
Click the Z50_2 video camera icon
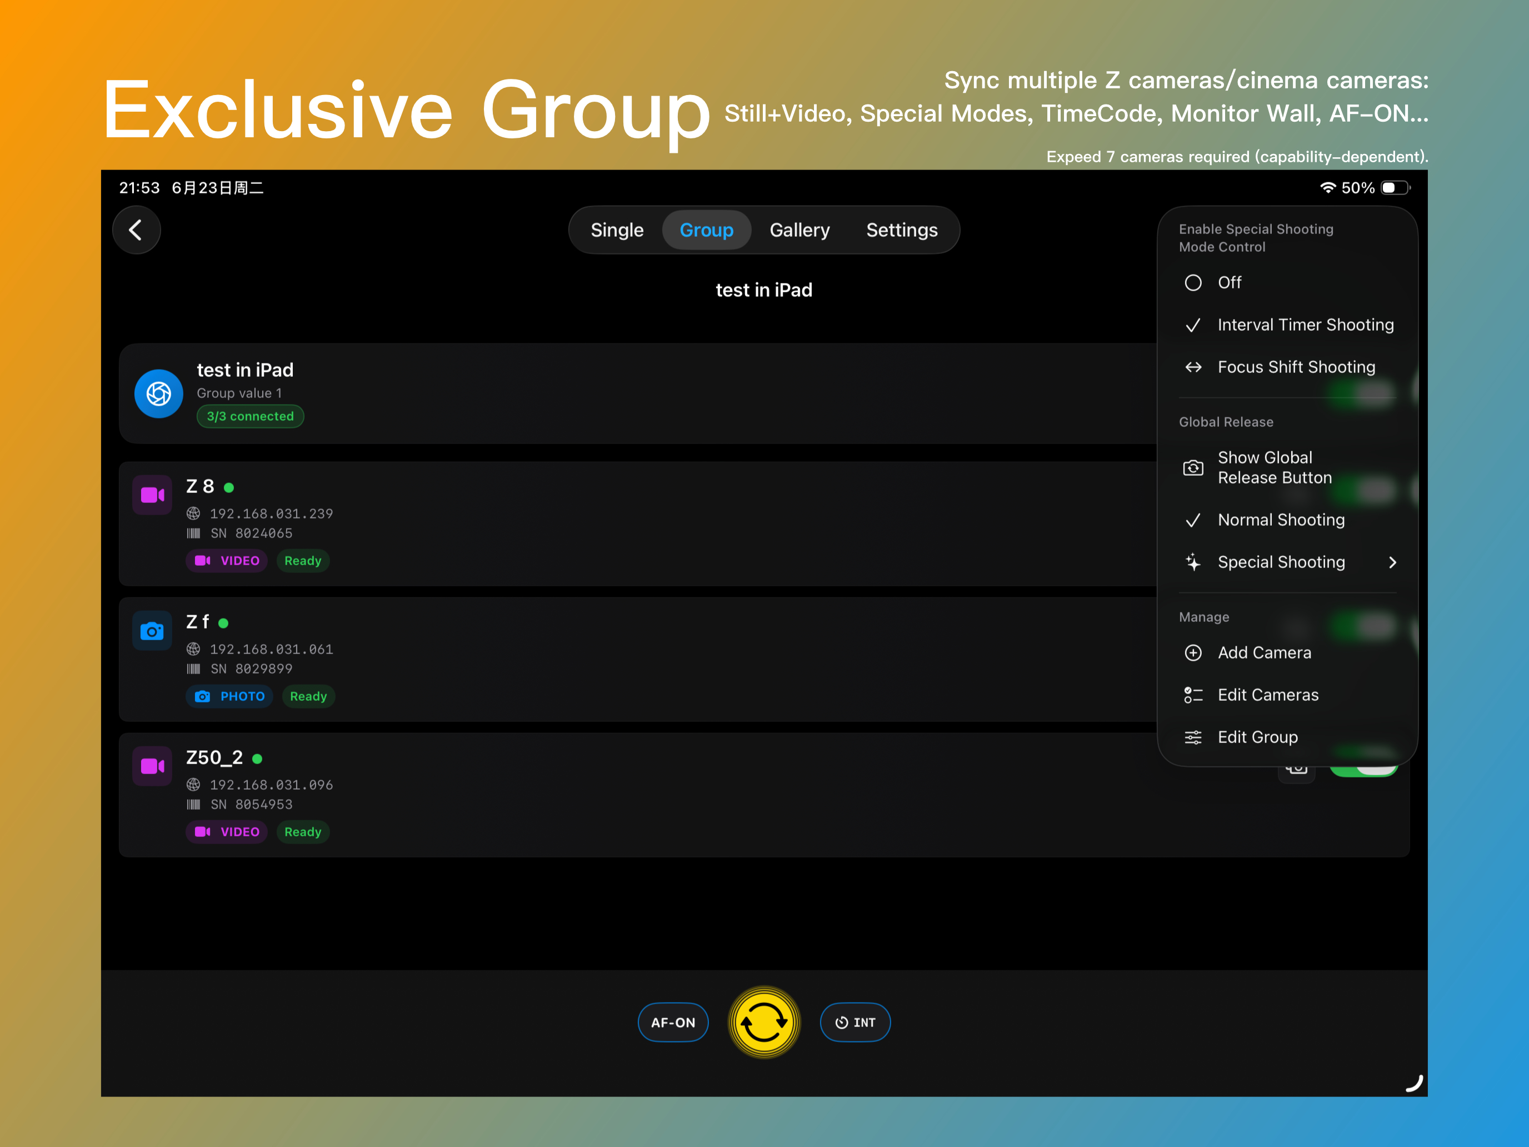tap(153, 766)
